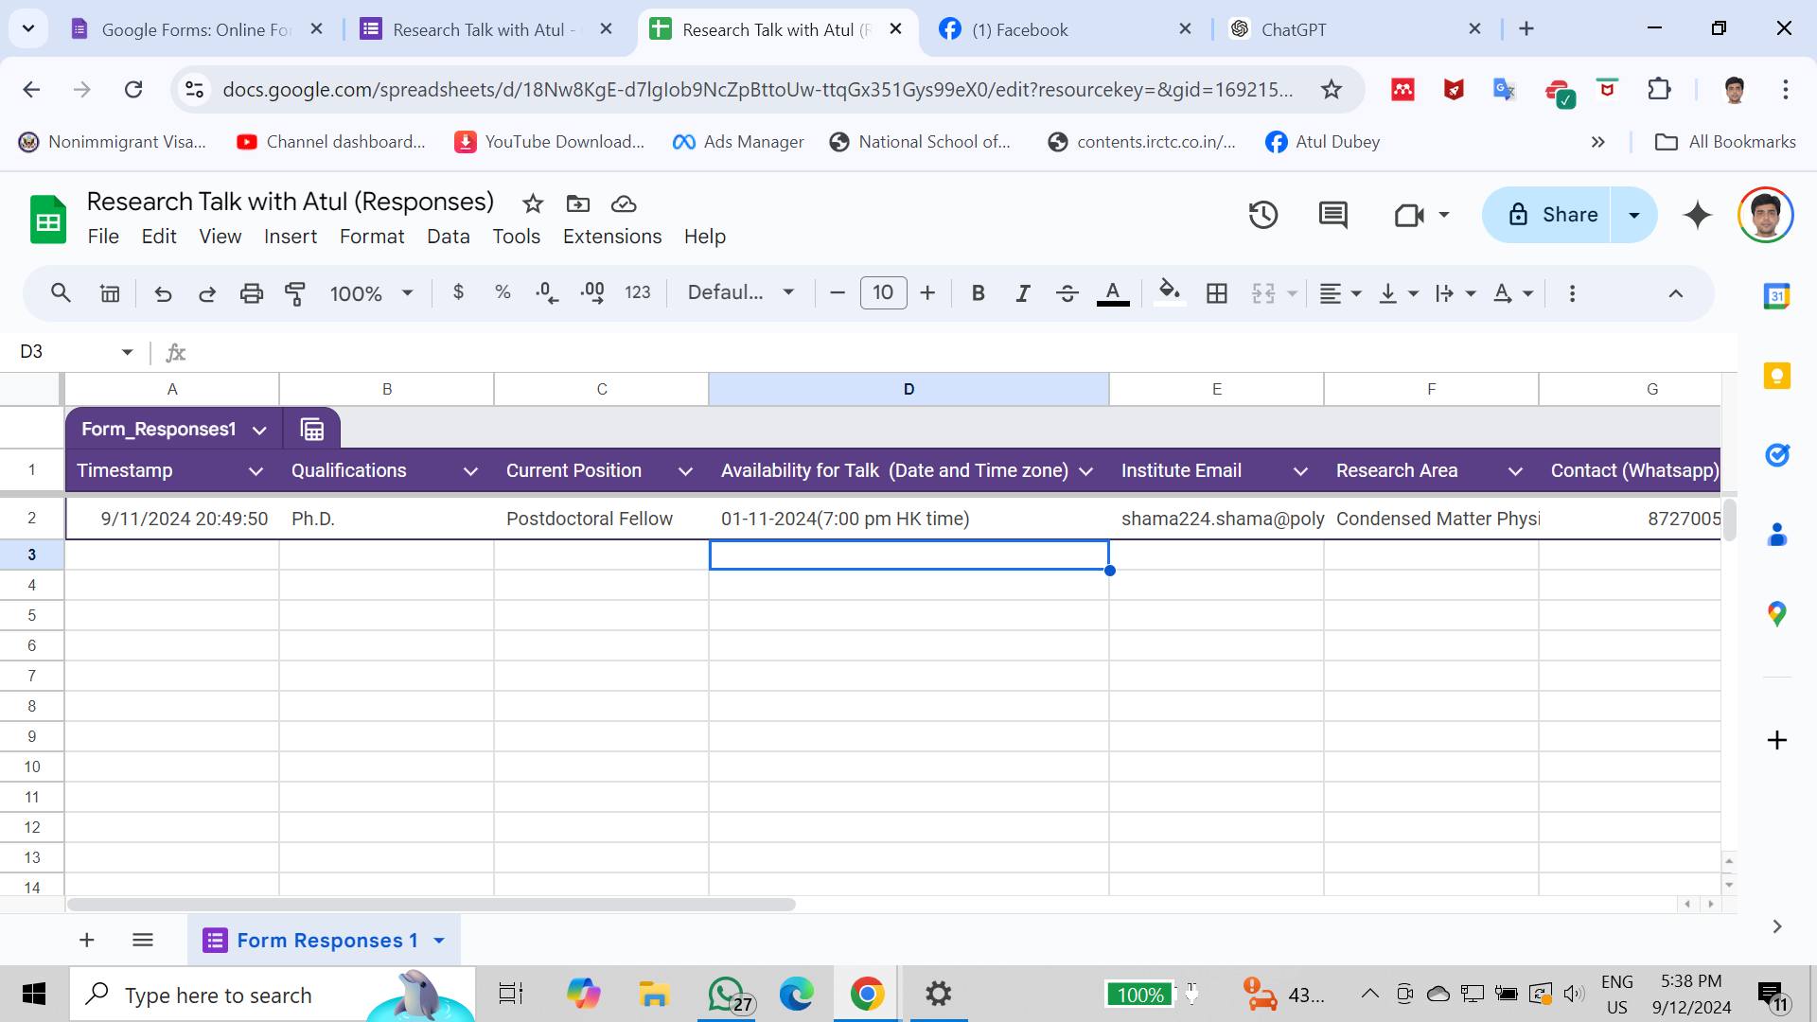Open Contacts side panel
The image size is (1817, 1022).
1776,535
